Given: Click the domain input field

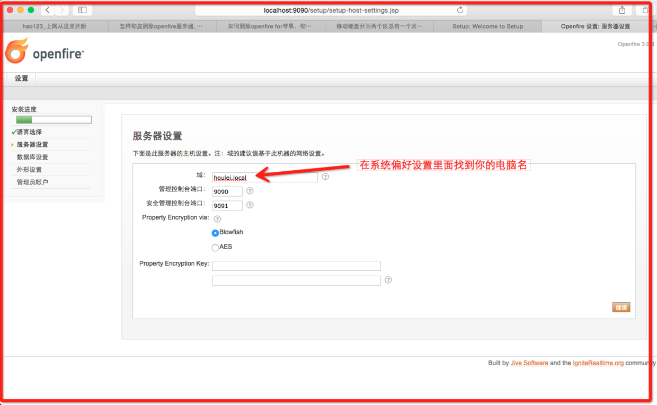Looking at the screenshot, I should 264,178.
